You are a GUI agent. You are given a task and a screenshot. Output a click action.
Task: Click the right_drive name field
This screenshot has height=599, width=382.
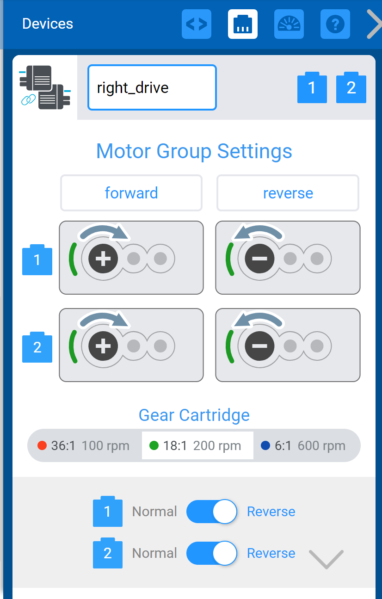152,87
